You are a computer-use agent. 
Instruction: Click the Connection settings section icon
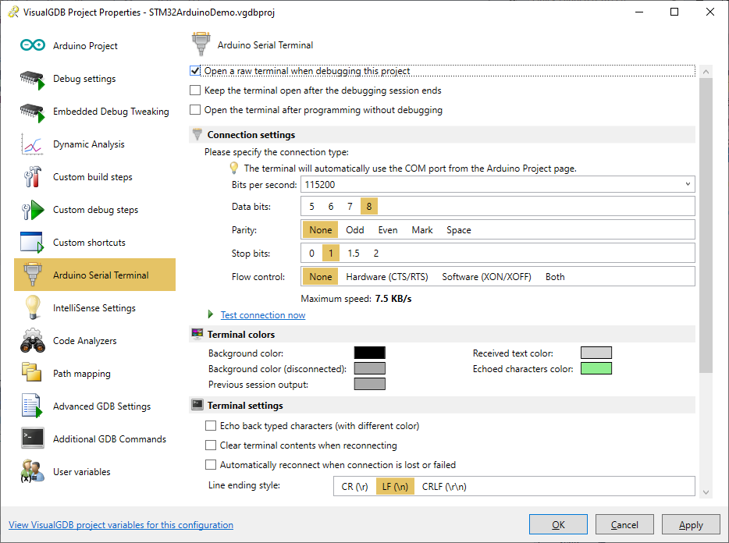click(x=197, y=134)
